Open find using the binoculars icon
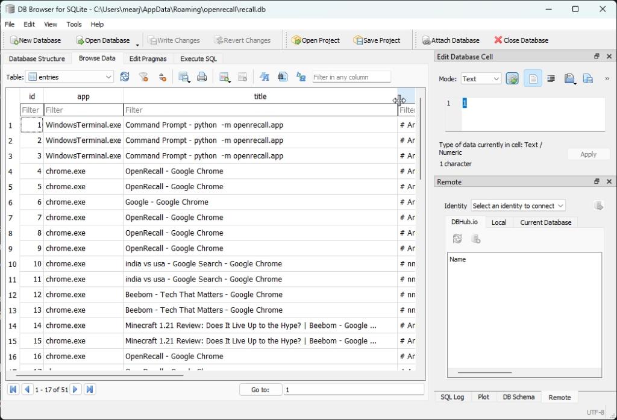 [283, 77]
